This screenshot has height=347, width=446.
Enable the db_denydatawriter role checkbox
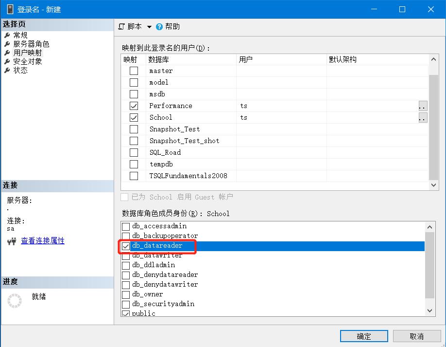(126, 284)
